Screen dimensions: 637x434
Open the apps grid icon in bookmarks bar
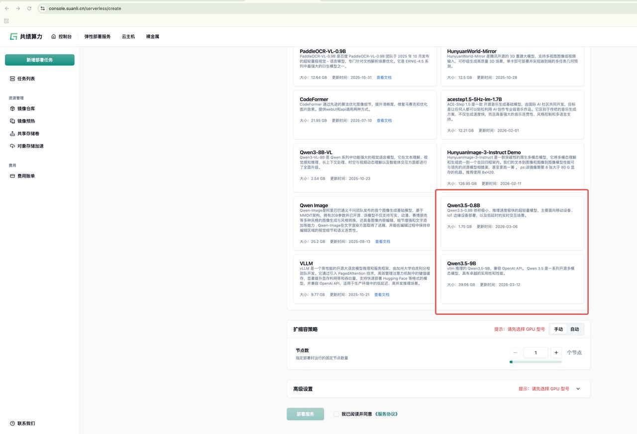6,21
